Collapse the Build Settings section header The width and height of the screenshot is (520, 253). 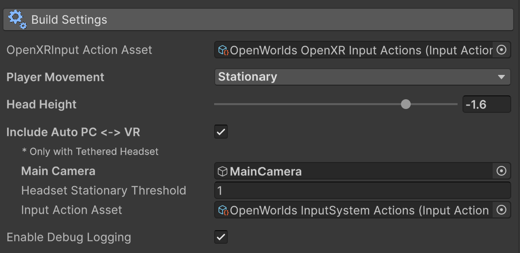coord(259,20)
